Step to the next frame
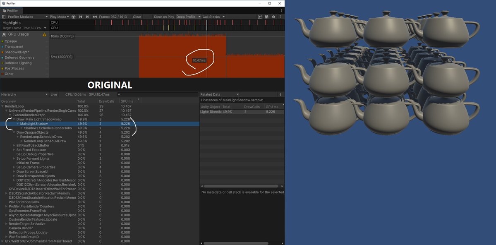The width and height of the screenshot is (496, 245). (88, 17)
